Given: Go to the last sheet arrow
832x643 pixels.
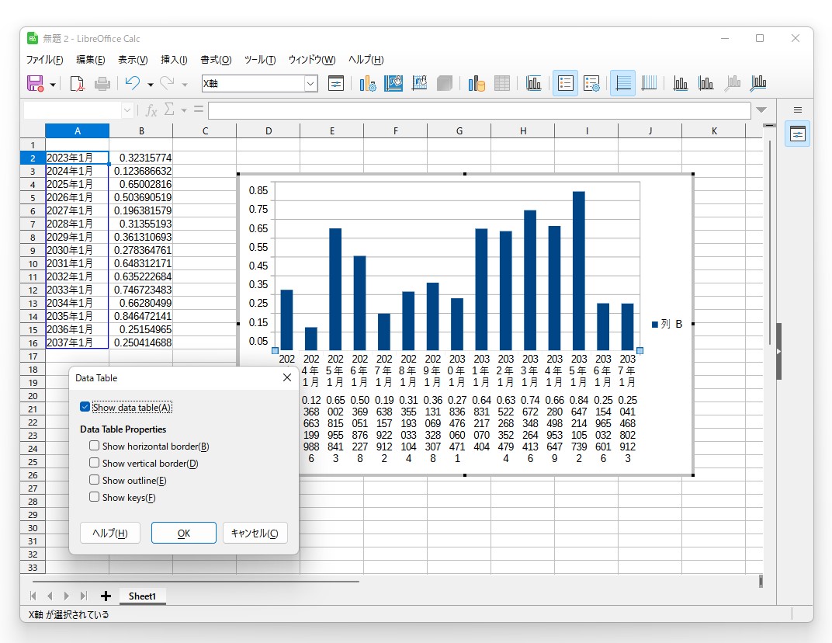Looking at the screenshot, I should [83, 596].
